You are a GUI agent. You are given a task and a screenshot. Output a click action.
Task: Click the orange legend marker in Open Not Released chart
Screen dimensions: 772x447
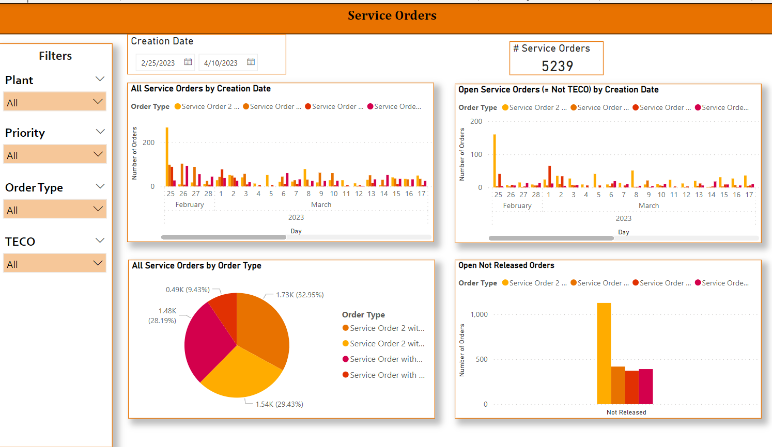tap(574, 283)
